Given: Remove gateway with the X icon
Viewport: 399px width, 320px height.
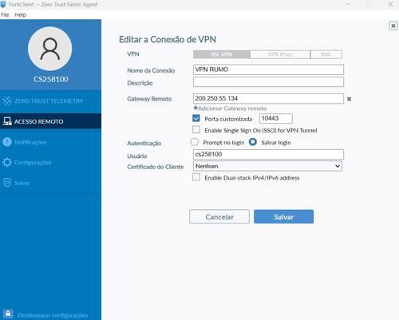Looking at the screenshot, I should click(350, 99).
